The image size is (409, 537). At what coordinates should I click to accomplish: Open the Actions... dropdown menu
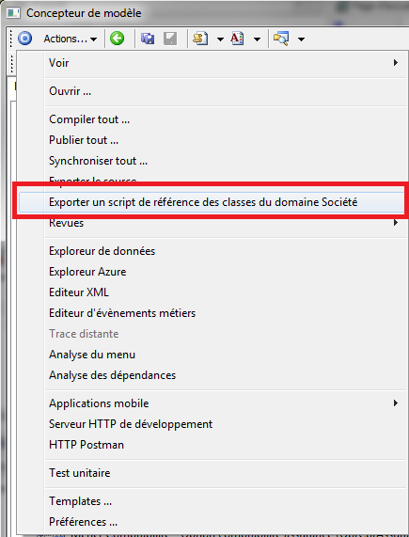[x=71, y=39]
